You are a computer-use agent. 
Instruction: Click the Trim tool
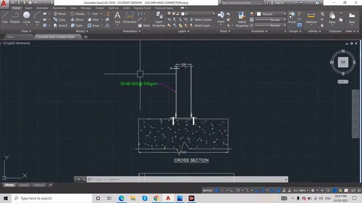point(93,14)
